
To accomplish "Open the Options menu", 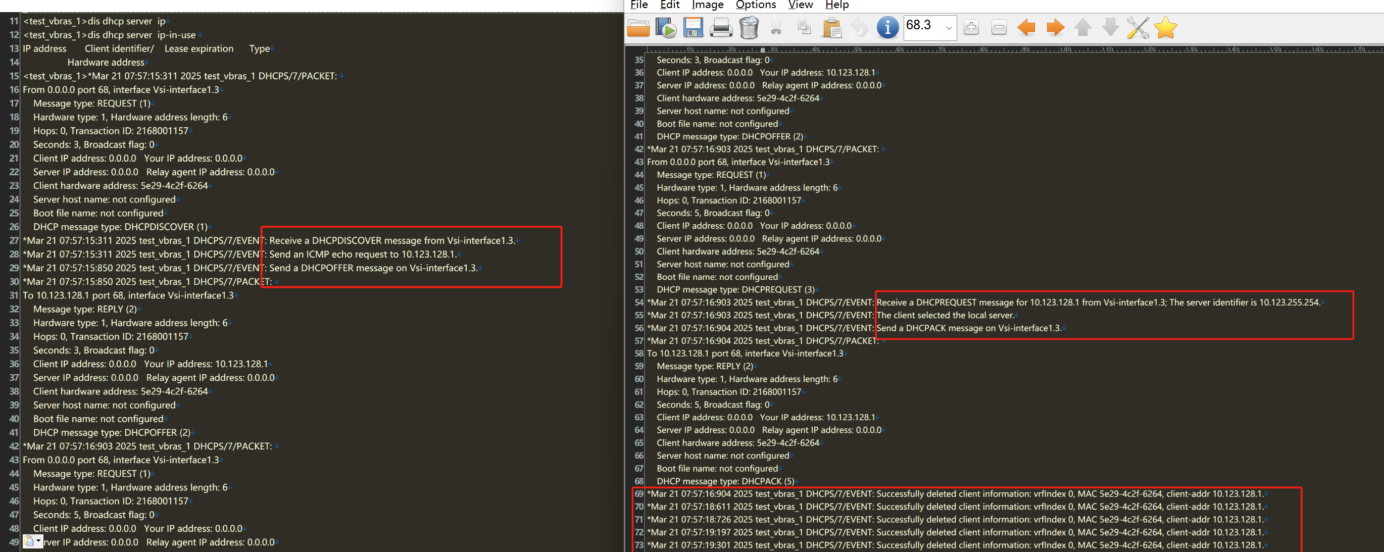I will coord(756,5).
